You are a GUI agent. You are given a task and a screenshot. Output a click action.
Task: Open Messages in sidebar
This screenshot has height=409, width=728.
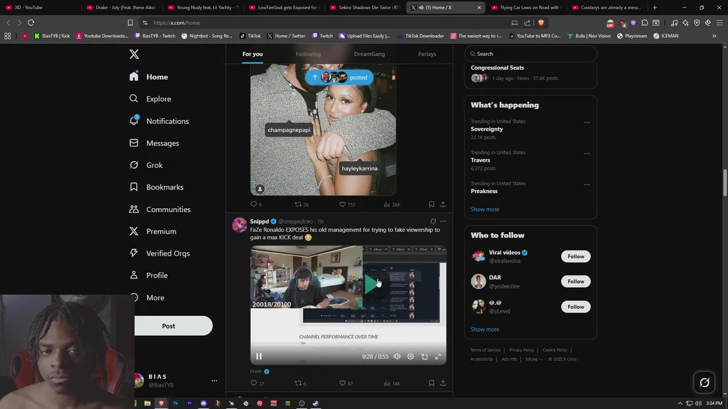154,143
